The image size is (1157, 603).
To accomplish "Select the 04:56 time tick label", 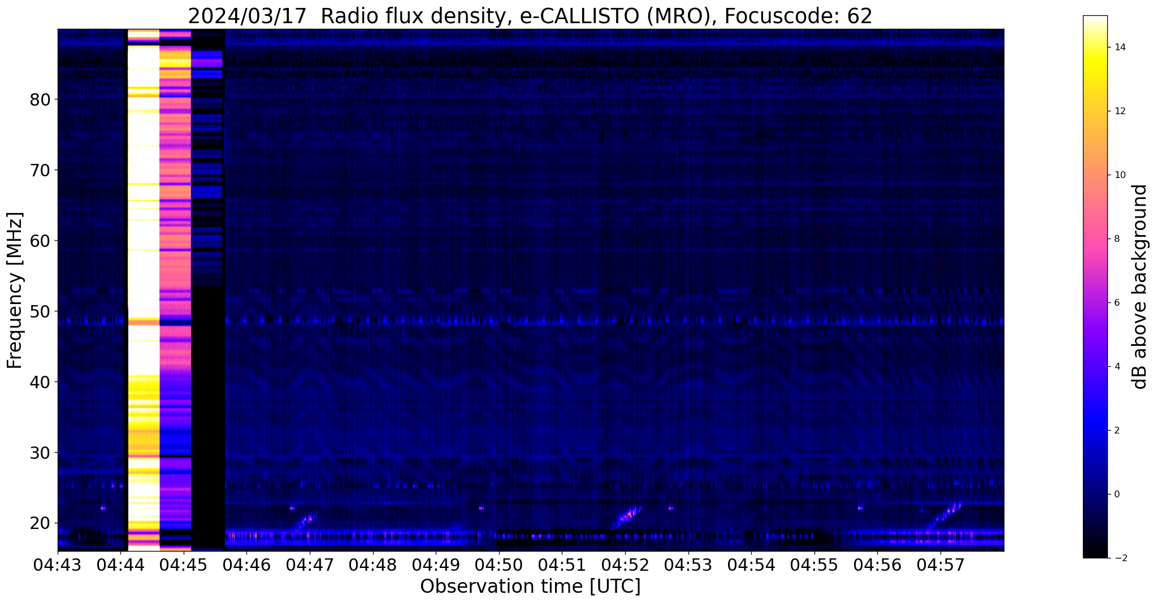I will click(877, 564).
